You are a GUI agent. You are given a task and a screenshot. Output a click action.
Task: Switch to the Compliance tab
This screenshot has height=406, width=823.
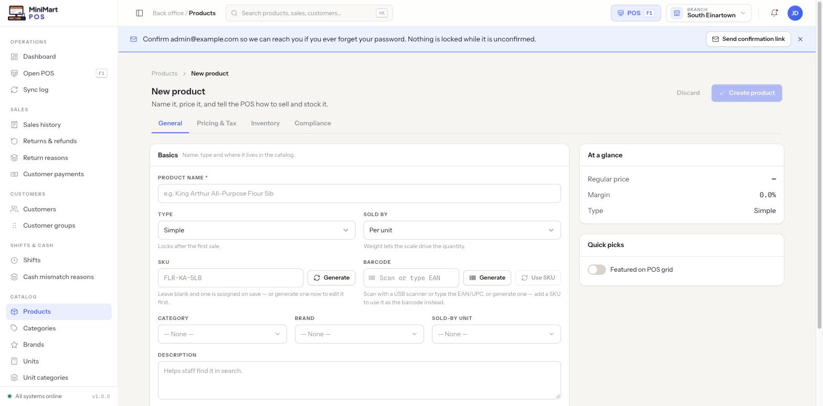tap(313, 123)
